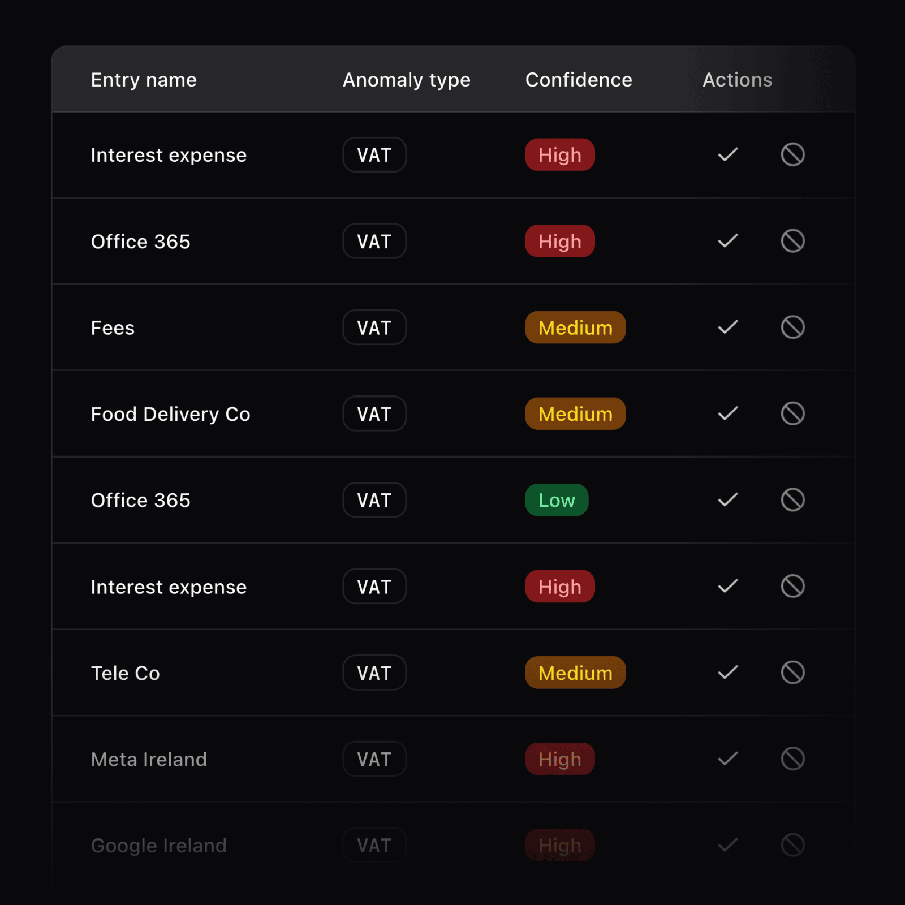
Task: Select the Google Ireland entry name
Action: 158,845
